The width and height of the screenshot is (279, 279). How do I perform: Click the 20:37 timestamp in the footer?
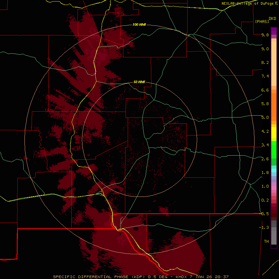coord(222,277)
